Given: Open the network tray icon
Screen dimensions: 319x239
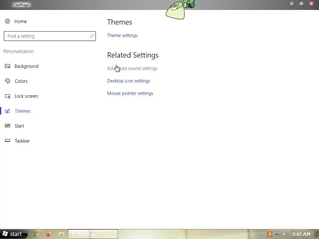Looking at the screenshot, I should [x=277, y=234].
